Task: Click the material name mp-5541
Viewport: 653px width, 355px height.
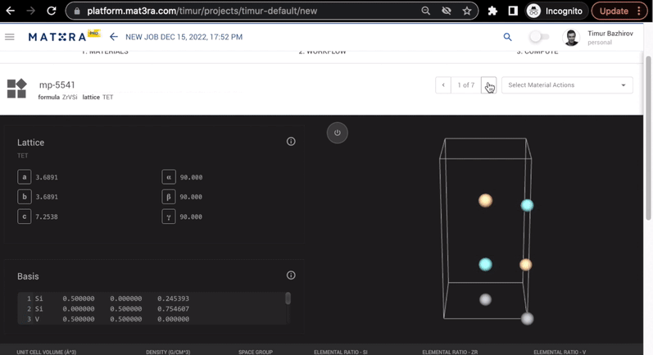Action: 57,84
